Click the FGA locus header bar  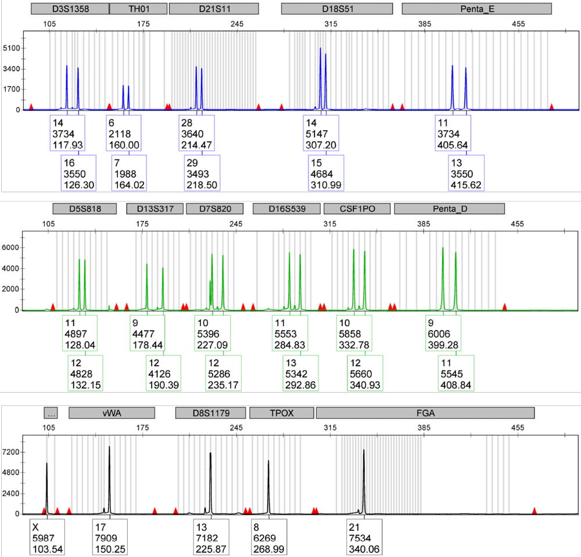click(425, 413)
